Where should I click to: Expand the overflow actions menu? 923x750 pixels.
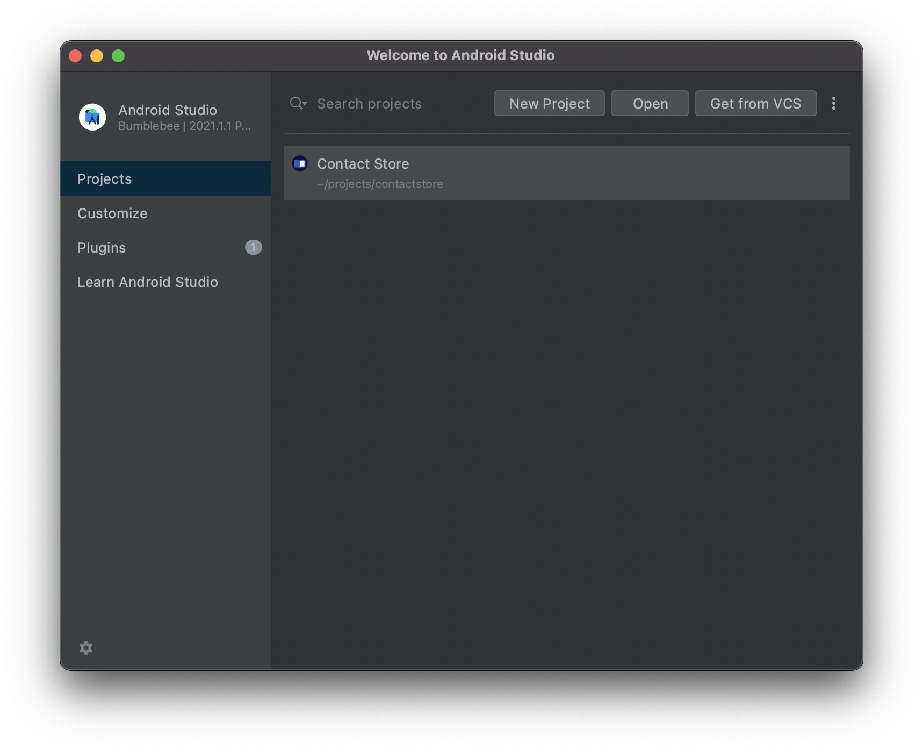point(834,103)
